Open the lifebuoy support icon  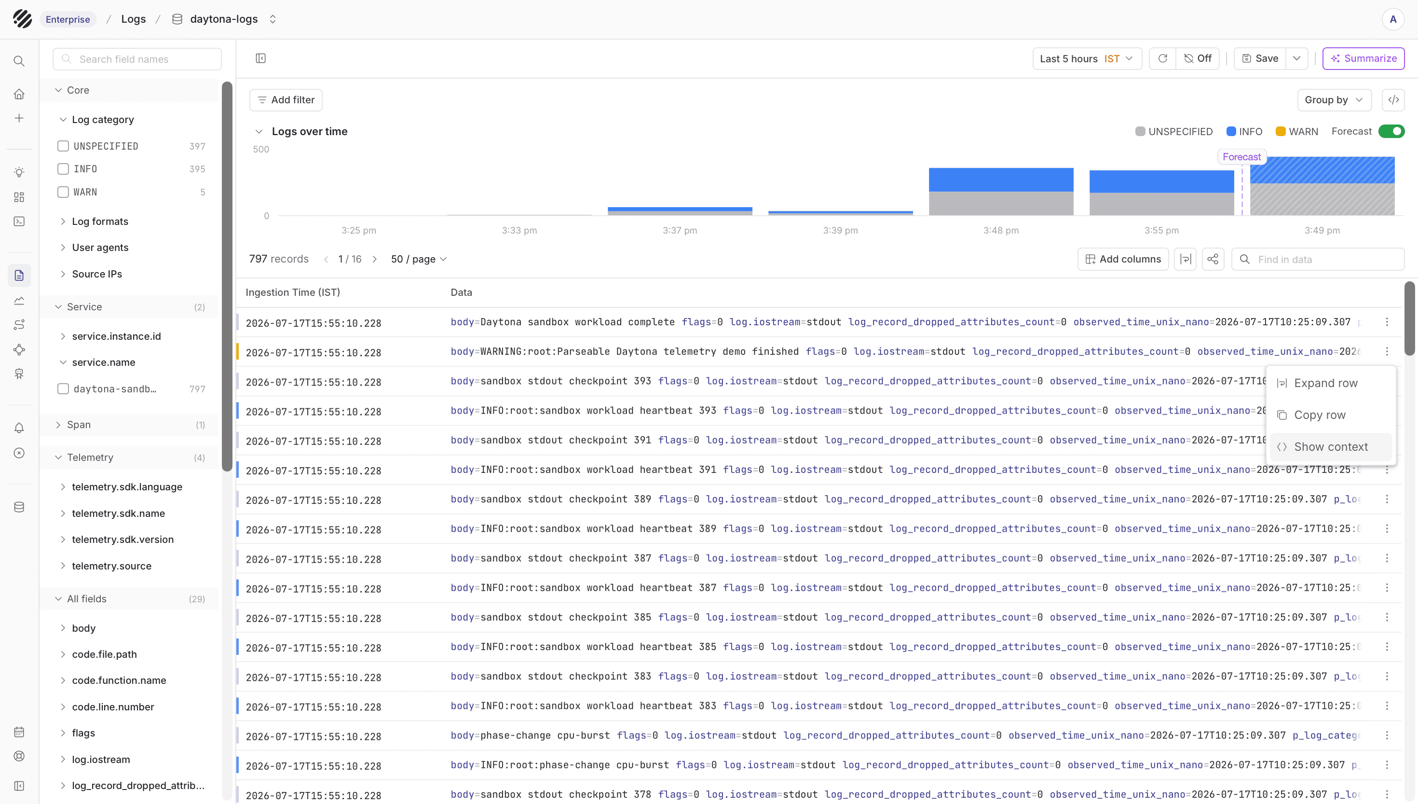(x=19, y=757)
